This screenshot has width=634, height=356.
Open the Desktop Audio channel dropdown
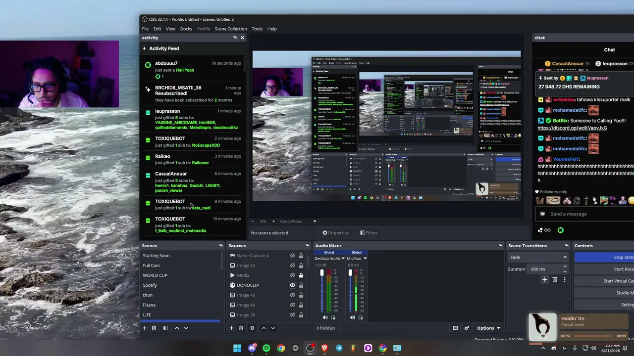(343, 259)
